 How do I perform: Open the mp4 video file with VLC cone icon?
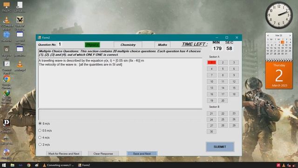[20, 66]
